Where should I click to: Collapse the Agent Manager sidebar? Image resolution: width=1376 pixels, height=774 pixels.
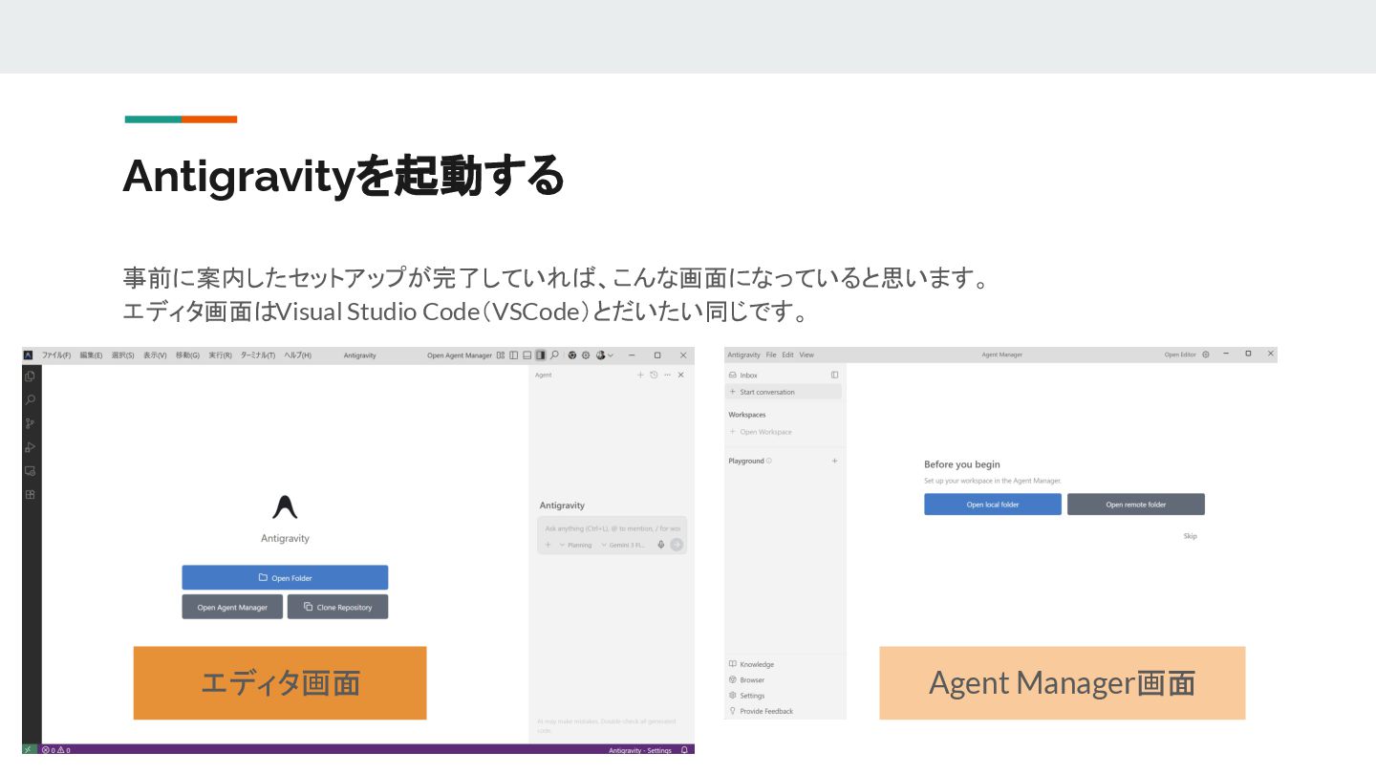pyautogui.click(x=834, y=375)
